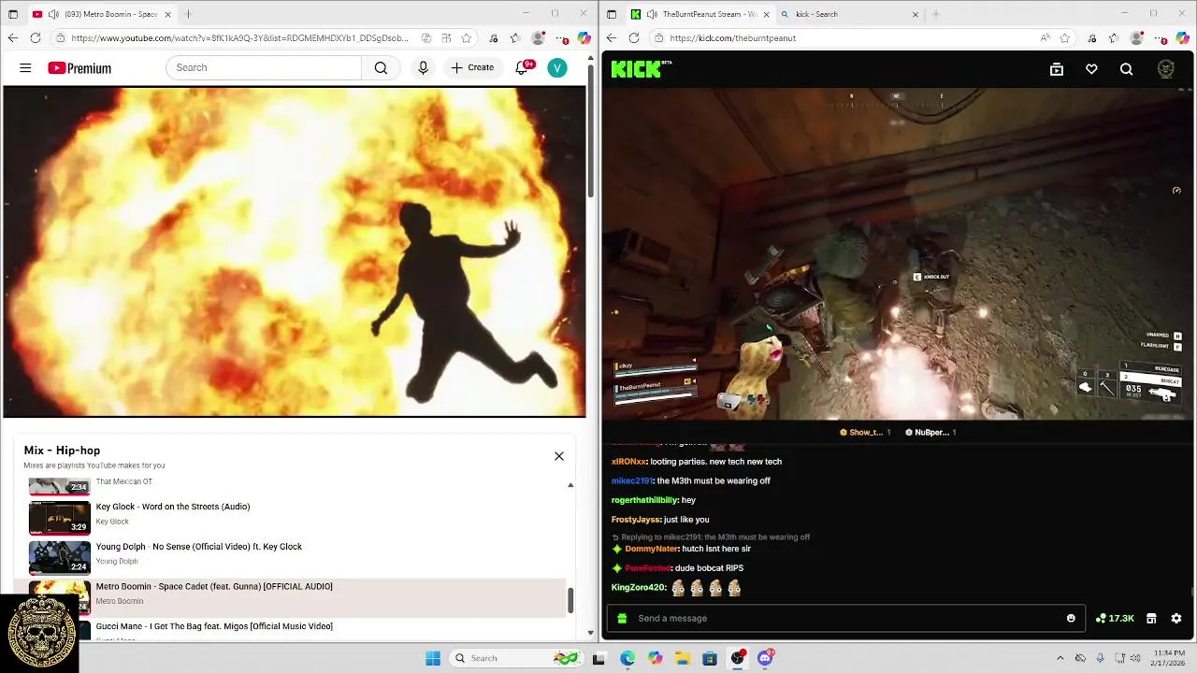
Task: Open KingZoro420 chat username
Action: click(638, 588)
